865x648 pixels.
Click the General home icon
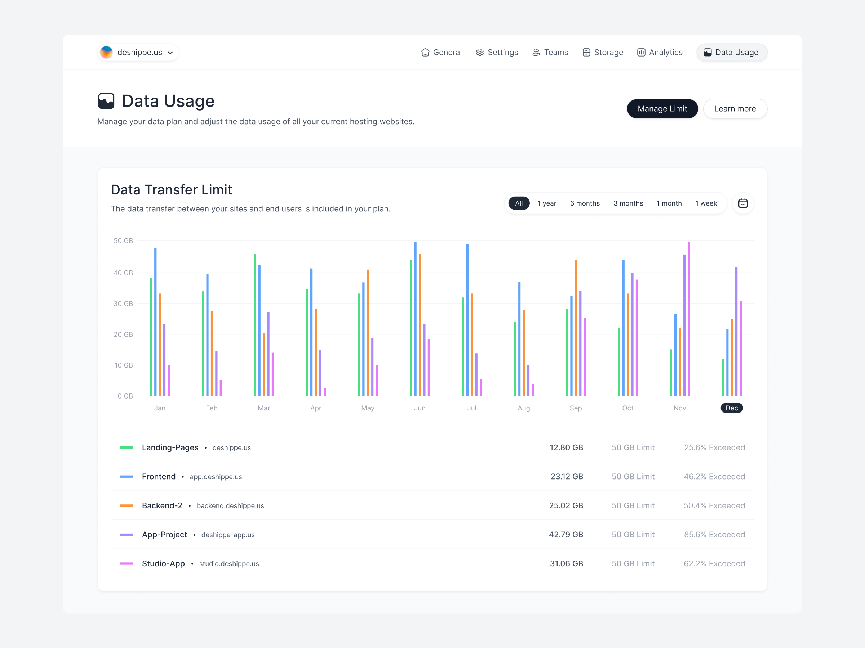(x=425, y=52)
